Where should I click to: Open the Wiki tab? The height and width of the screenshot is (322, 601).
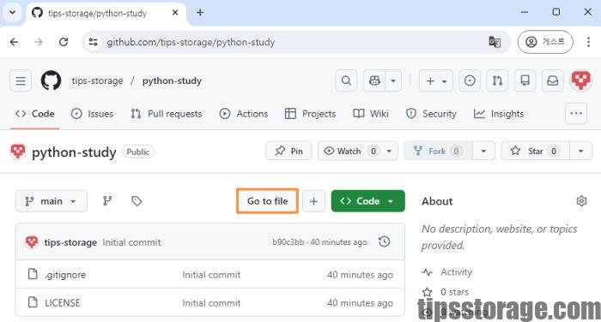(x=371, y=114)
